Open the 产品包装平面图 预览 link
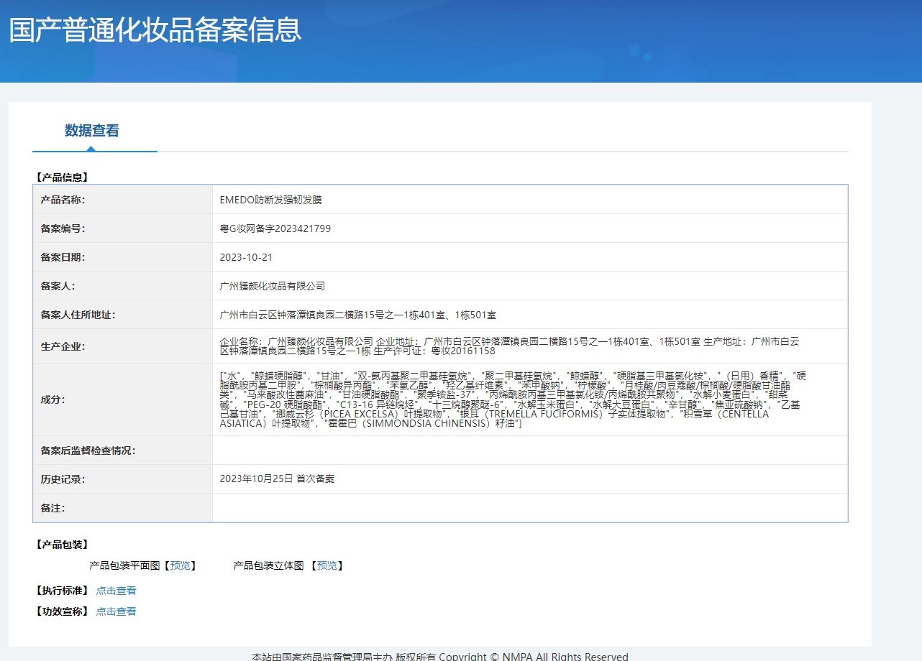The image size is (922, 661). click(x=180, y=565)
